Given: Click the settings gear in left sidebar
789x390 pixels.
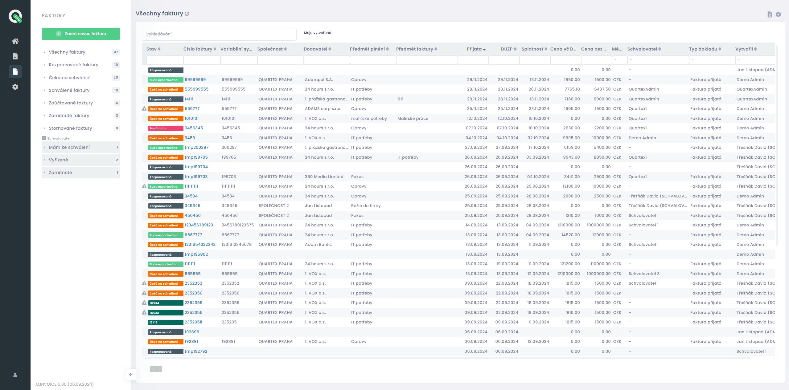Looking at the screenshot, I should [x=15, y=87].
